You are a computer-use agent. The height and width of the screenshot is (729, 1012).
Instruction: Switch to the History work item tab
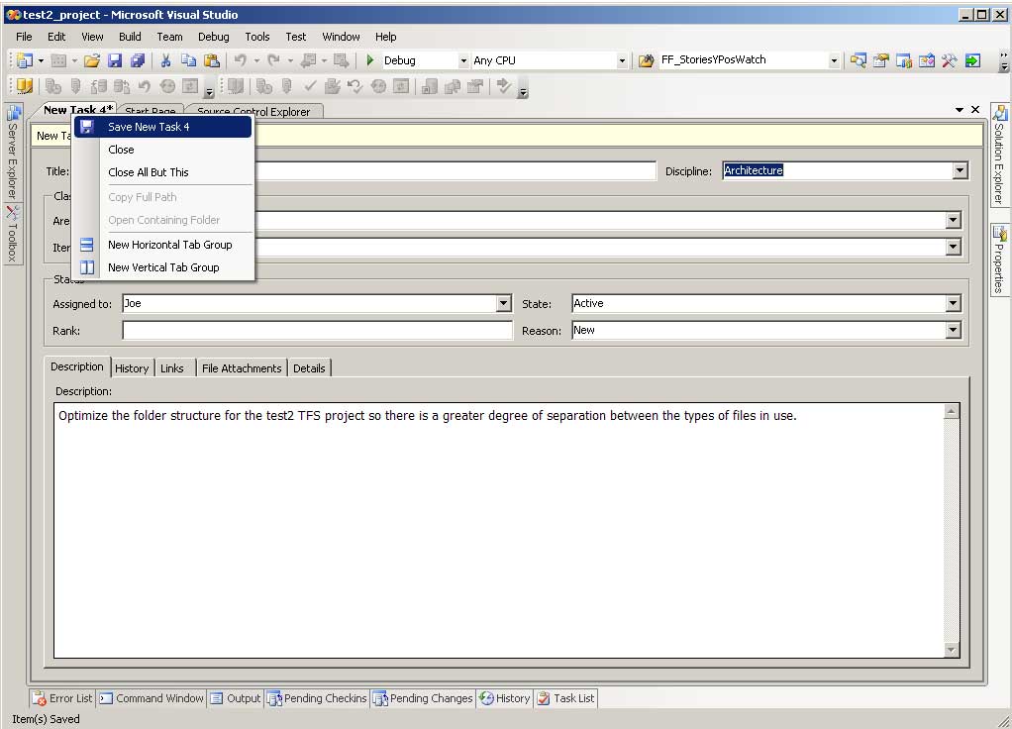pyautogui.click(x=132, y=368)
